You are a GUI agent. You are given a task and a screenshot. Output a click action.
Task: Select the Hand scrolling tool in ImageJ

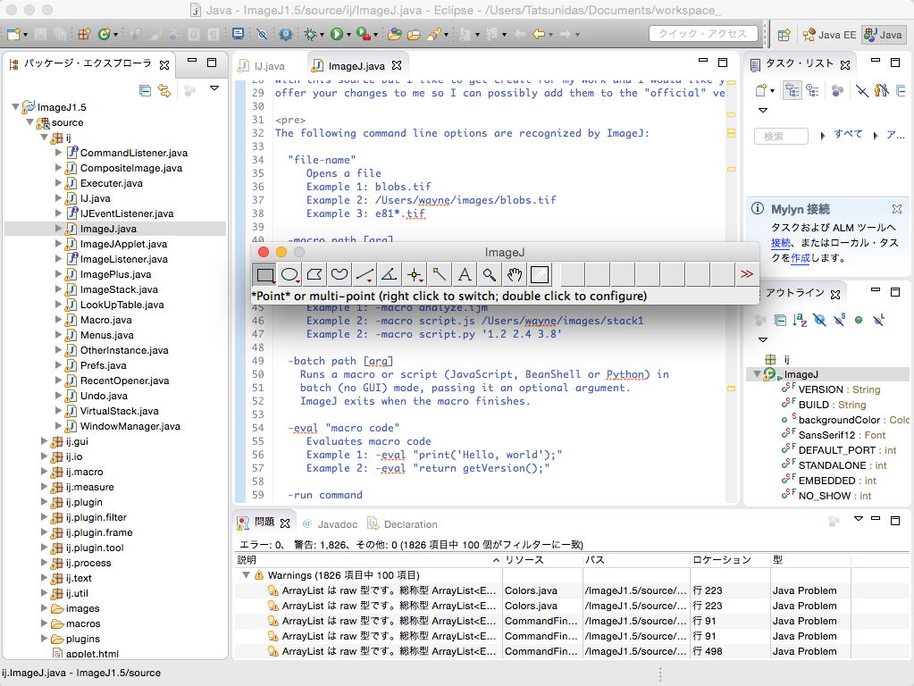pos(514,274)
